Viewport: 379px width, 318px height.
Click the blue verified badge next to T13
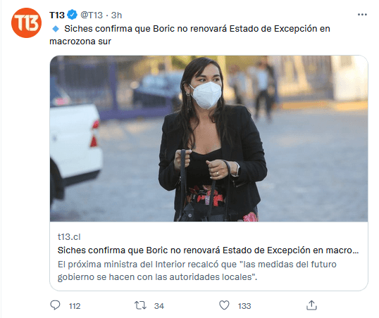72,15
